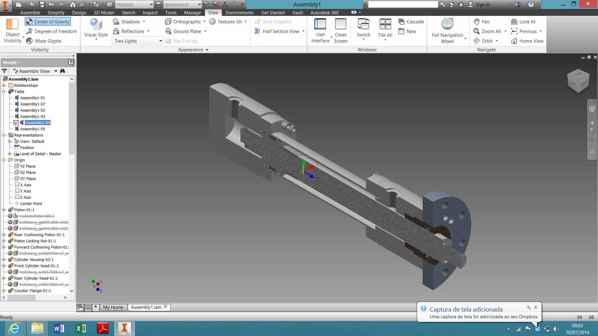Select the Pan tool
The width and height of the screenshot is (598, 336).
(481, 21)
